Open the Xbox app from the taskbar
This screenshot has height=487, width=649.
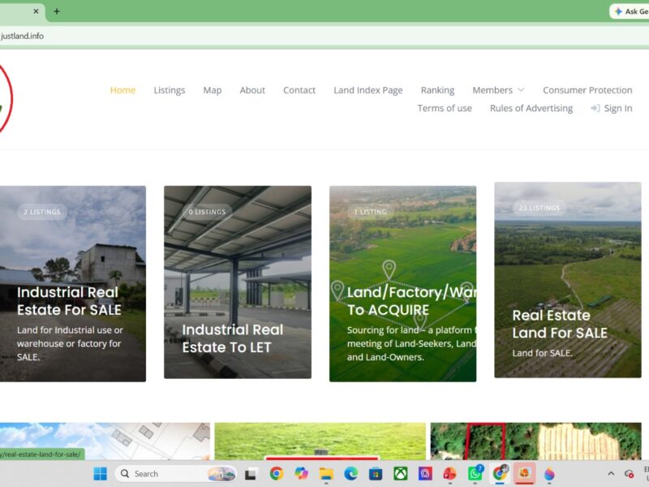[x=400, y=473]
